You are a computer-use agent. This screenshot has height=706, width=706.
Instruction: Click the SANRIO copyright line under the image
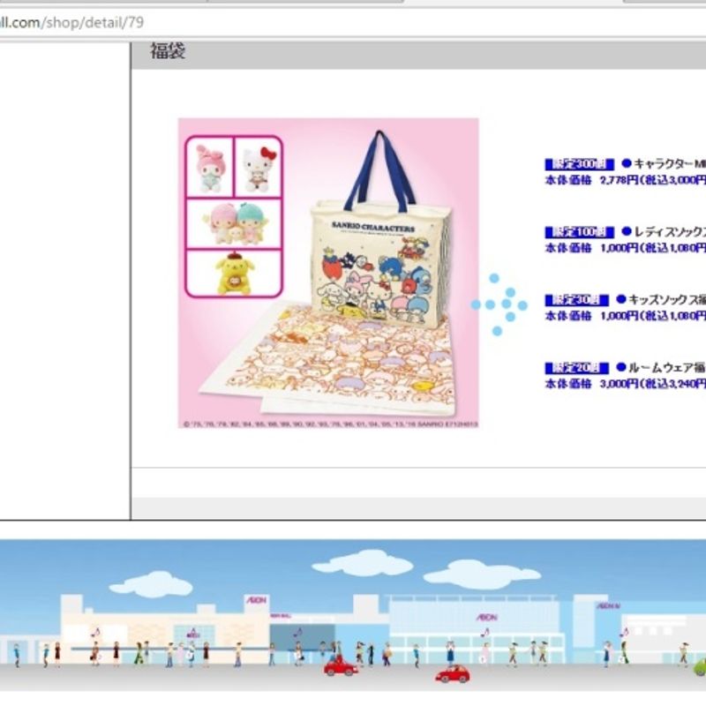tap(330, 424)
